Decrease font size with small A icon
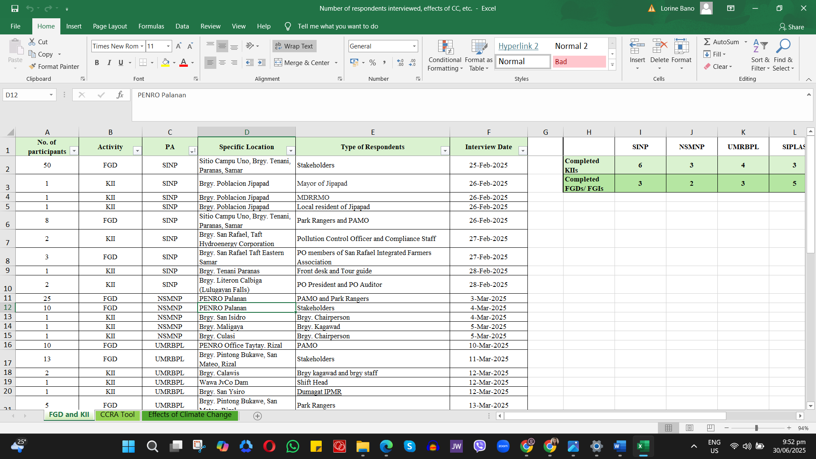 coord(190,46)
